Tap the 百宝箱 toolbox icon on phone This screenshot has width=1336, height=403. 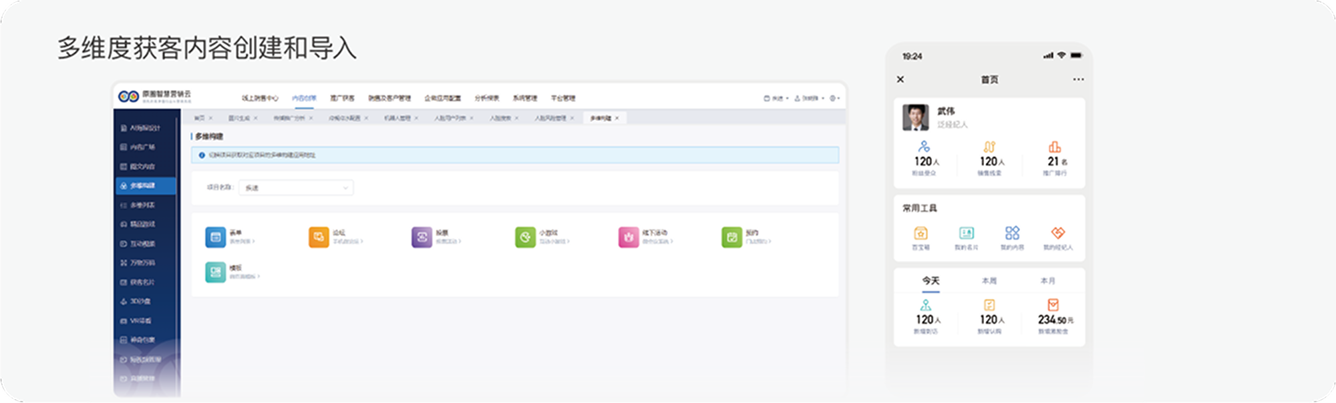(x=921, y=234)
